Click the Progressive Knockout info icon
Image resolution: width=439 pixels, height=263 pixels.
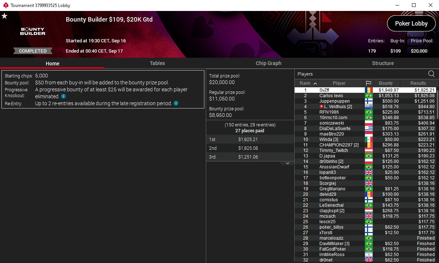click(64, 96)
